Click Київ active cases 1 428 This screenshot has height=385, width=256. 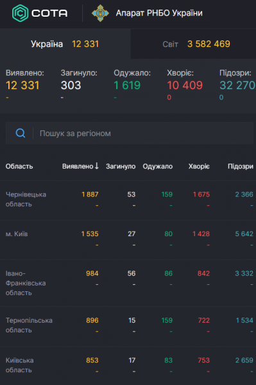pos(201,234)
